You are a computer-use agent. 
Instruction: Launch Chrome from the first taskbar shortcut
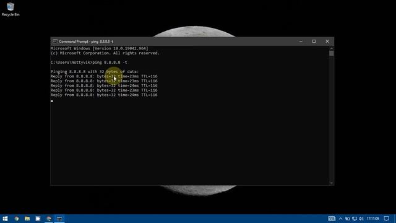[x=17, y=219]
